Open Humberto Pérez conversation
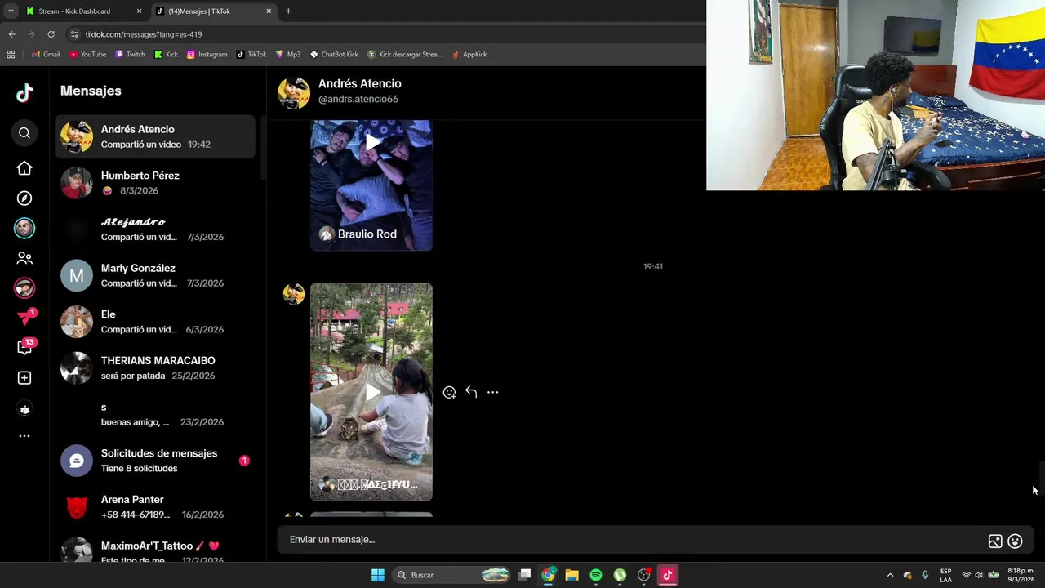1045x588 pixels. click(x=155, y=183)
